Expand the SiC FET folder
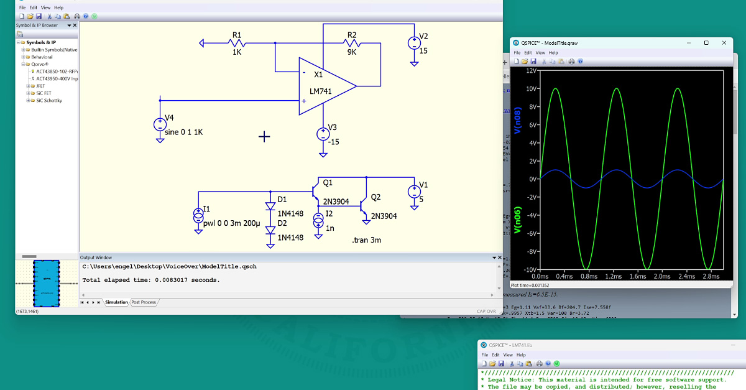Screen dimensions: 746x390 point(28,93)
